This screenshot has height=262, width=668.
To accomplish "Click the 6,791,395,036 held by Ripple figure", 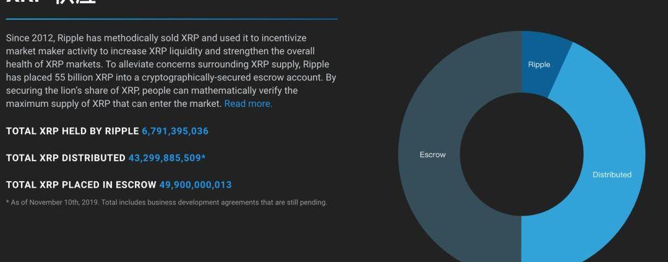I will pos(175,131).
